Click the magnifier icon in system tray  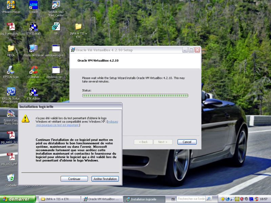point(232,199)
